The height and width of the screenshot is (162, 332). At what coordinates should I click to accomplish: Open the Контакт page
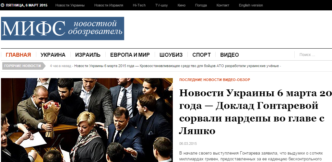tap(223, 5)
